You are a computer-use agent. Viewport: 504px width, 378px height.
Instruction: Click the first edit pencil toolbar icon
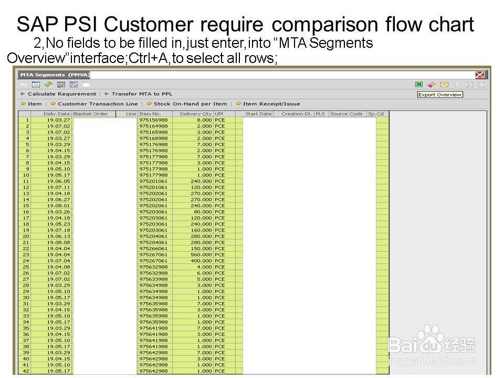[61, 85]
